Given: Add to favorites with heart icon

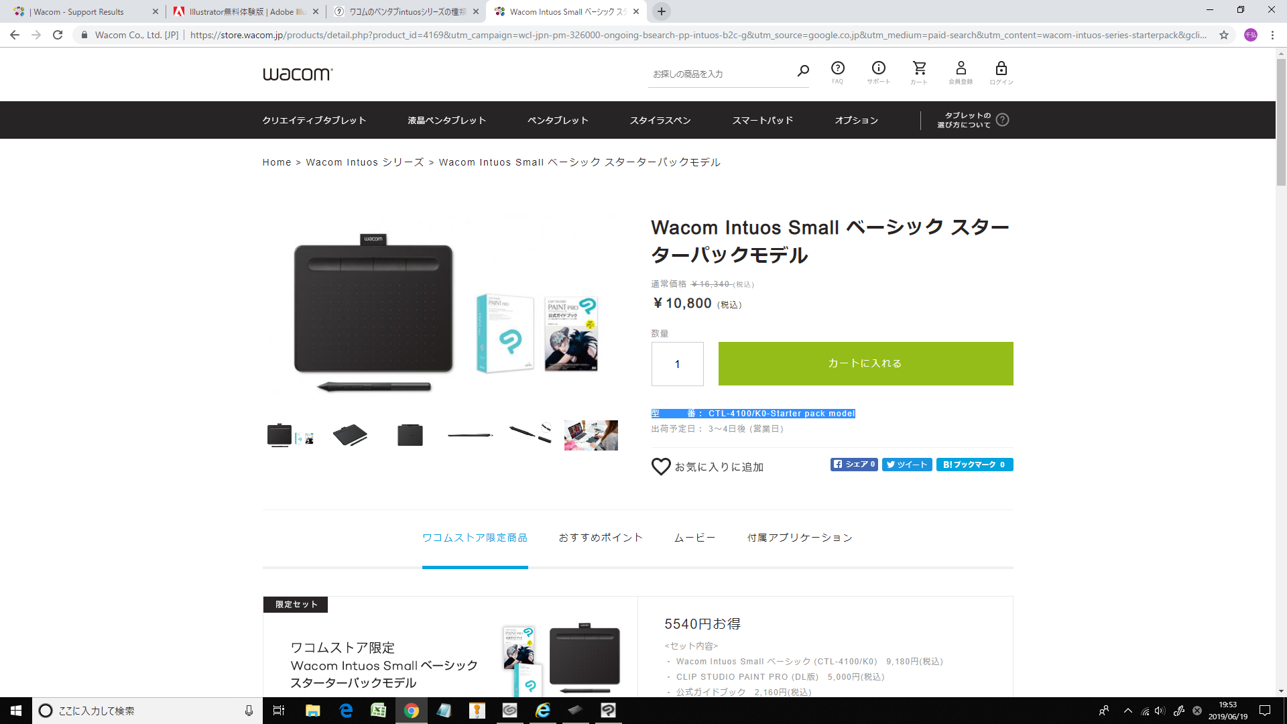Looking at the screenshot, I should point(661,467).
